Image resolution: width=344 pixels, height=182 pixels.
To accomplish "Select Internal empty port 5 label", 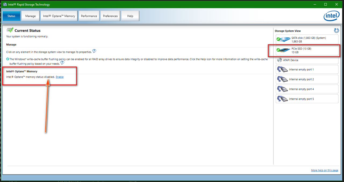I will click(302, 99).
